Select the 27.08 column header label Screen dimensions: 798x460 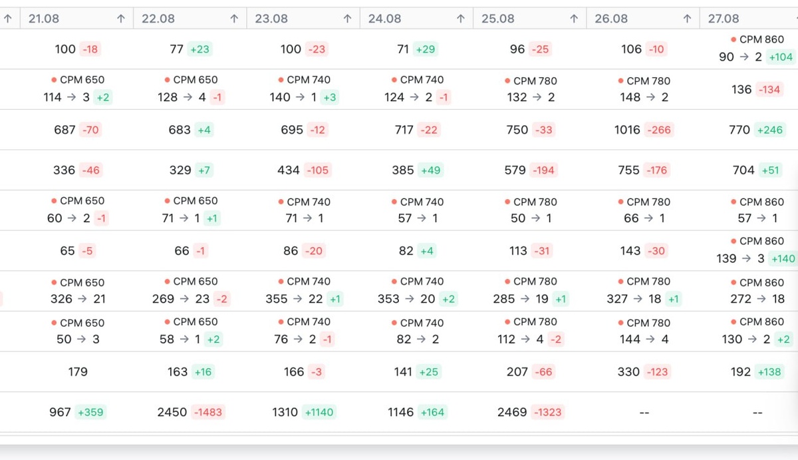724,19
